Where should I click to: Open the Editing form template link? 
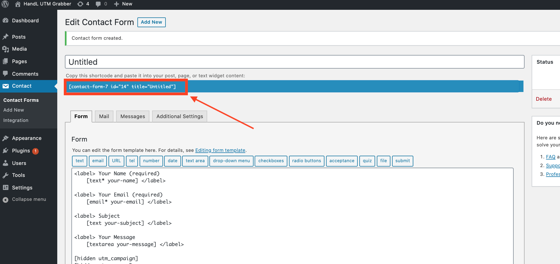coord(220,150)
